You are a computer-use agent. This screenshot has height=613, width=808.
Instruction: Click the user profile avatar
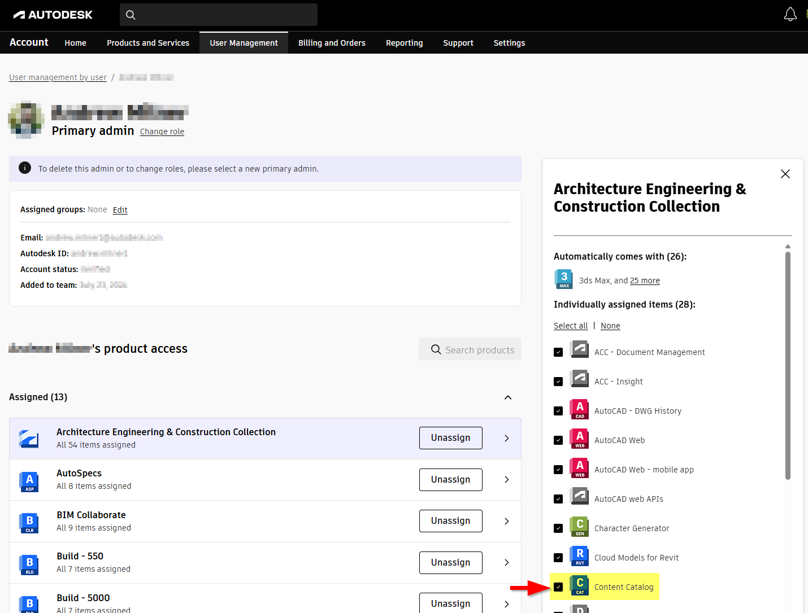[x=26, y=120]
